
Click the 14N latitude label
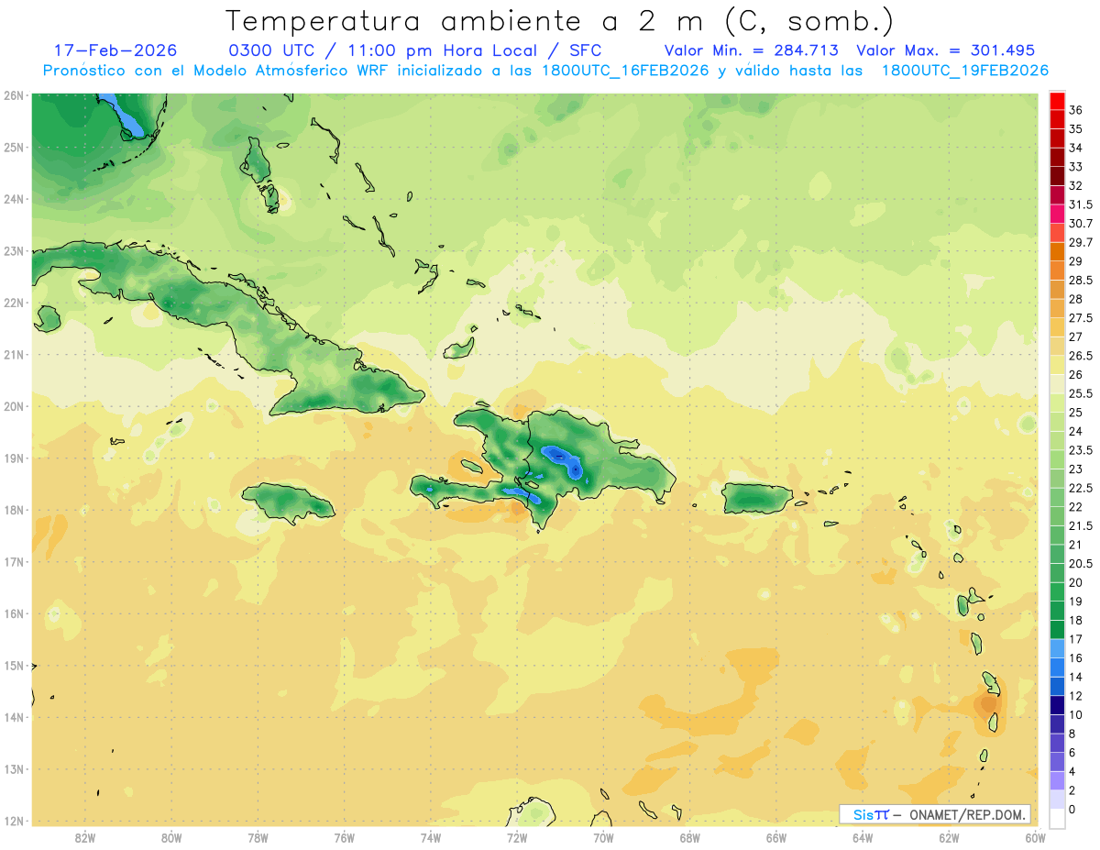click(x=13, y=717)
